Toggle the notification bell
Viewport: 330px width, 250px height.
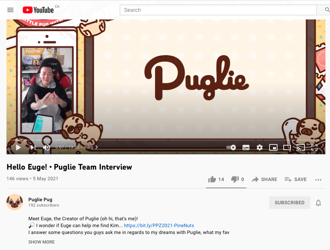pos(318,203)
